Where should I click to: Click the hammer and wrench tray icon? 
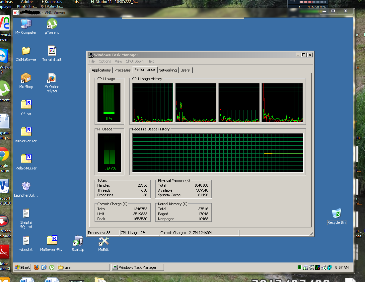click(312, 267)
